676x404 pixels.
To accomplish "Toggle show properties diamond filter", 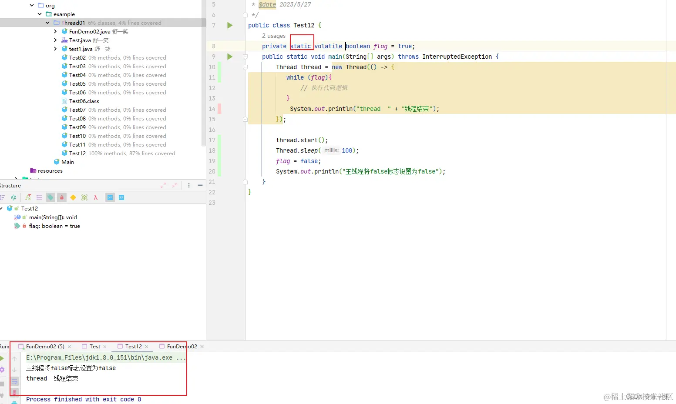I will coord(73,197).
